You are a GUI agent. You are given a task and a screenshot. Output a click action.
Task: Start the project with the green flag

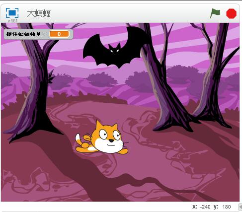215,13
